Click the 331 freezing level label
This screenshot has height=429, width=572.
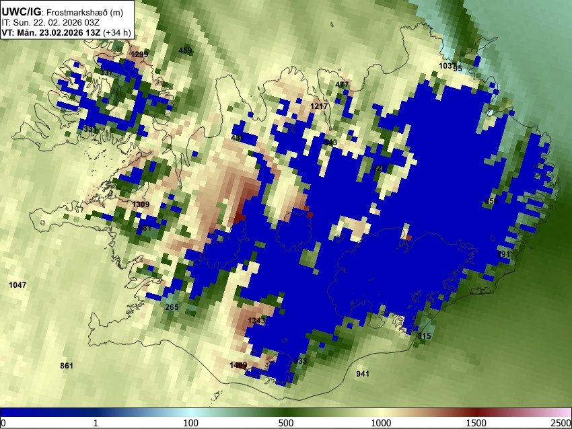tap(90, 129)
